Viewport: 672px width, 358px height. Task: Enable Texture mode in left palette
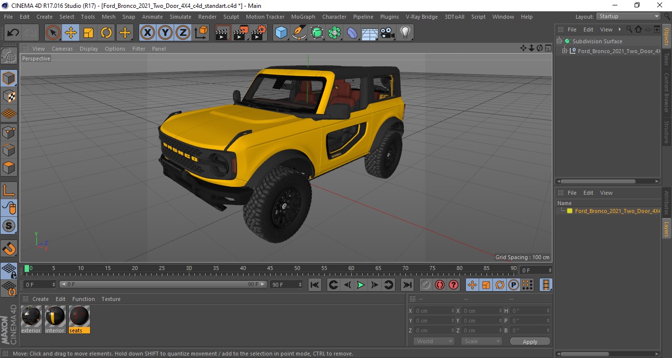[x=9, y=96]
